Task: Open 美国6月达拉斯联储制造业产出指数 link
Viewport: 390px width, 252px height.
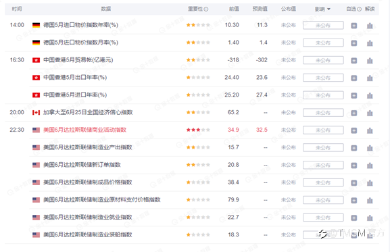Action: click(x=88, y=147)
